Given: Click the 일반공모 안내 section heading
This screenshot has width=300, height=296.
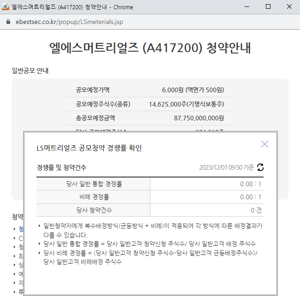Looking at the screenshot, I should pos(30,71).
